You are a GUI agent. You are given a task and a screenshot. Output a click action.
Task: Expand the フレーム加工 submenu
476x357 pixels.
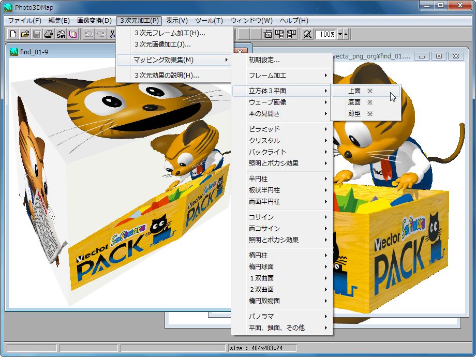click(282, 76)
